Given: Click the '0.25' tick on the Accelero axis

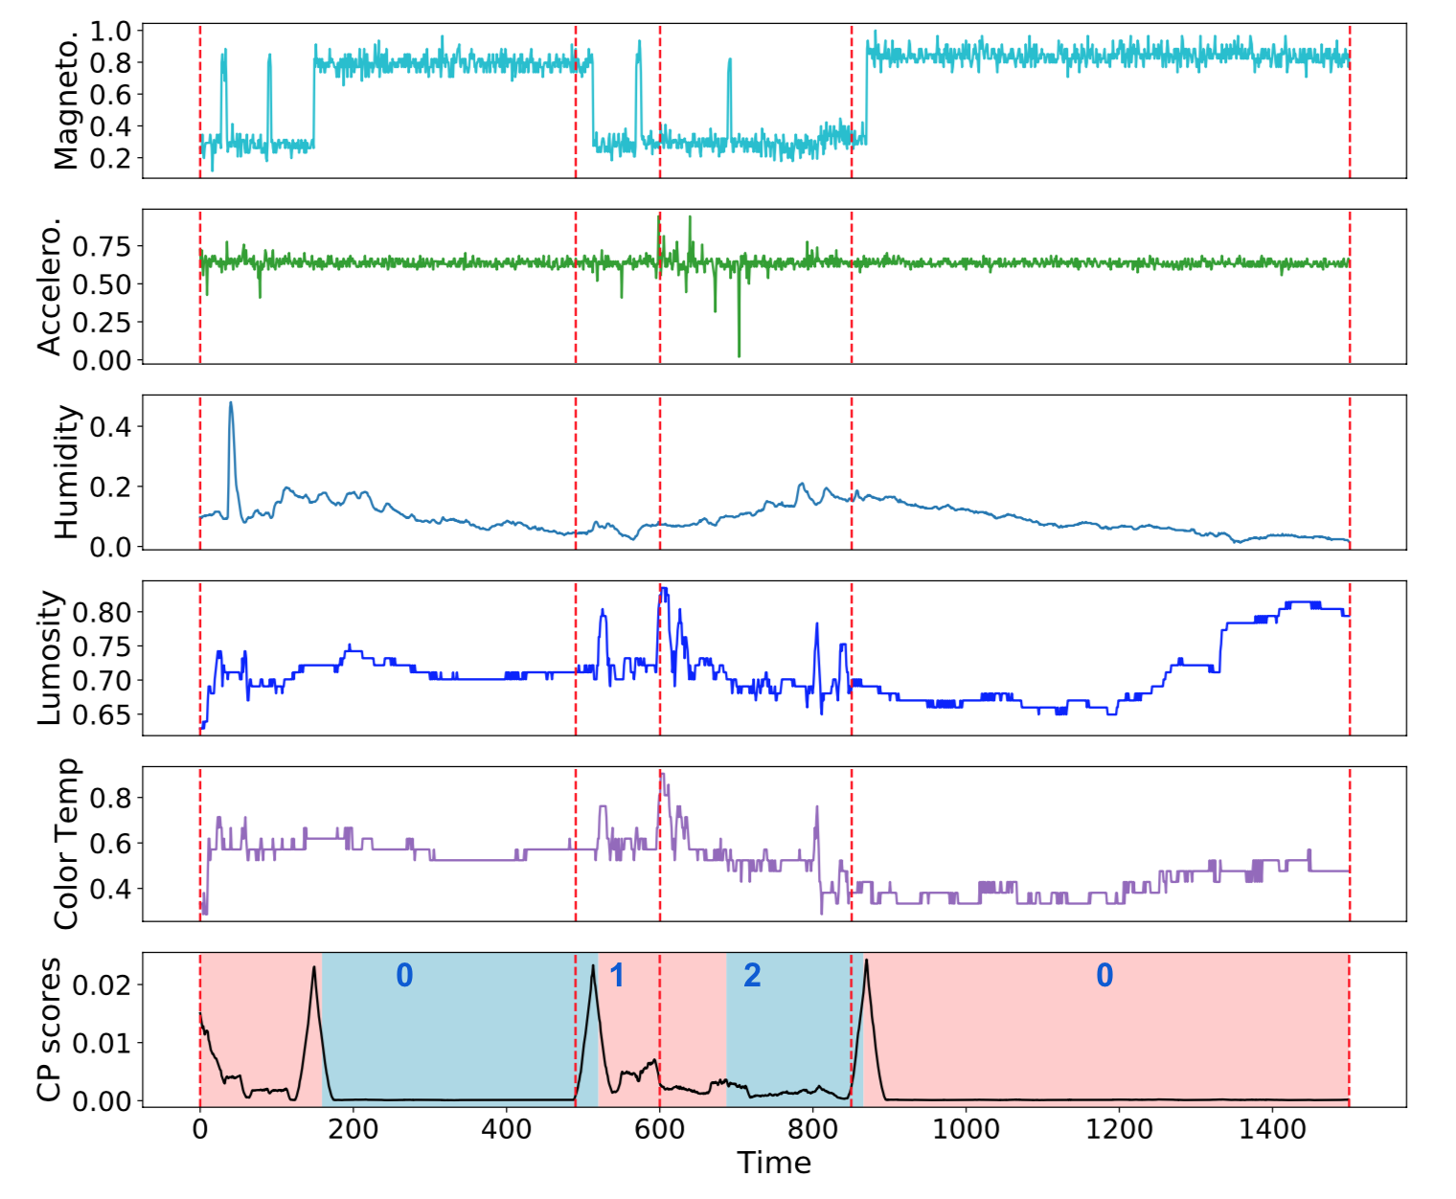Looking at the screenshot, I should point(102,322).
